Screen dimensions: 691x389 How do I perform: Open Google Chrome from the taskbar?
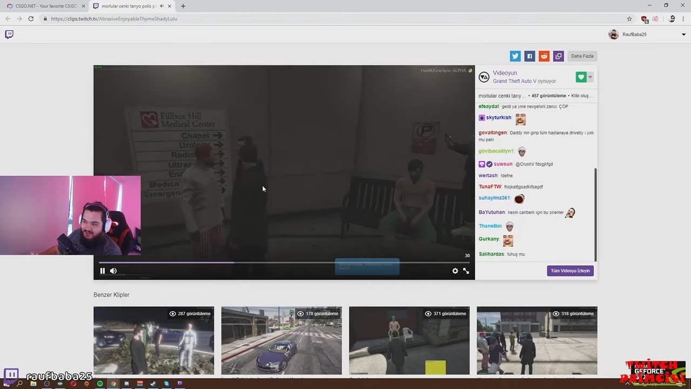point(113,384)
